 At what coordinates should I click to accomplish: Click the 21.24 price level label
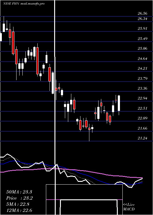[143, 138]
